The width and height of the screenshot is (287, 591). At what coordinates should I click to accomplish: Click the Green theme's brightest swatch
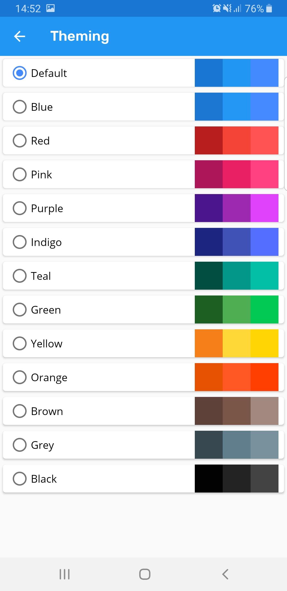(x=264, y=310)
